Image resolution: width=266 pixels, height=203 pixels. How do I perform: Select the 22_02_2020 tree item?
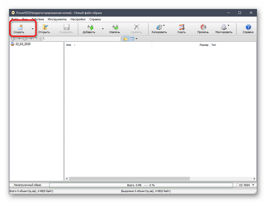23,44
